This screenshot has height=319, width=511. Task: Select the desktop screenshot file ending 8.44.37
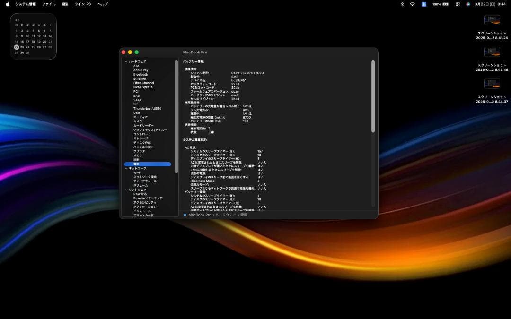[x=492, y=91]
